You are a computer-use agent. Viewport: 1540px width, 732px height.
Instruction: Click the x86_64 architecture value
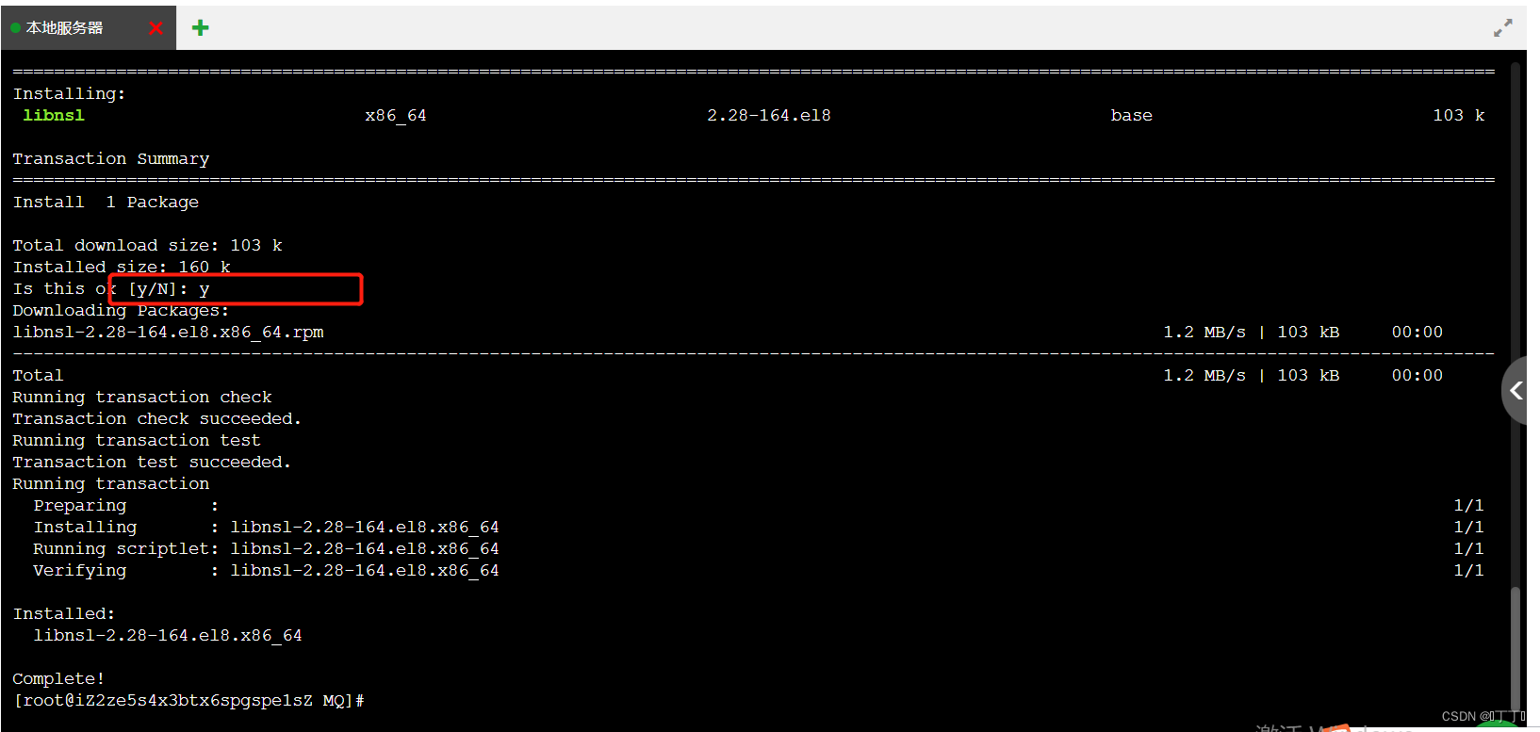click(x=396, y=115)
